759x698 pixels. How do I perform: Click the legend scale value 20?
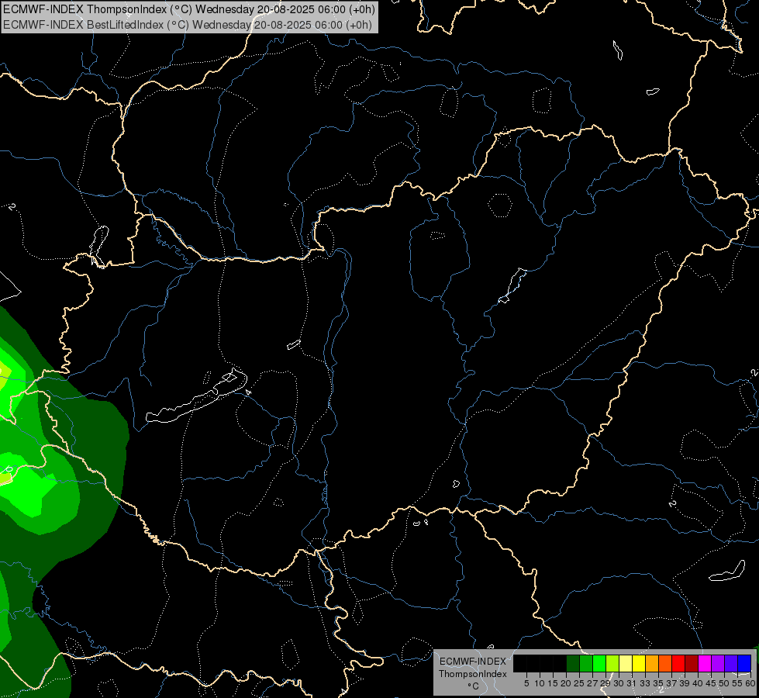[x=566, y=683]
